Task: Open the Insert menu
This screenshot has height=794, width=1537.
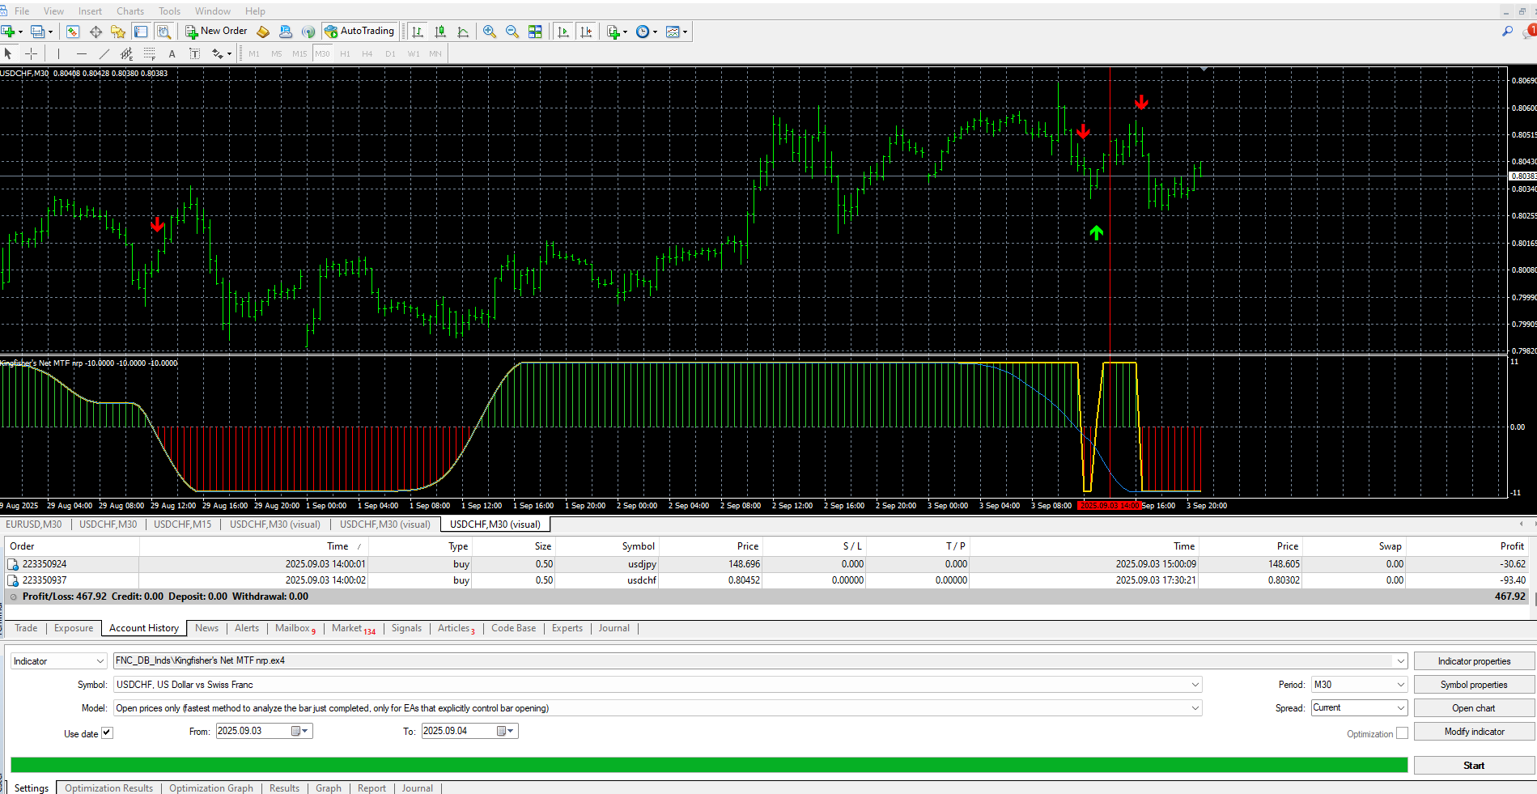Action: (x=91, y=11)
